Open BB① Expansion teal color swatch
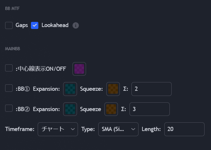 [70, 89]
